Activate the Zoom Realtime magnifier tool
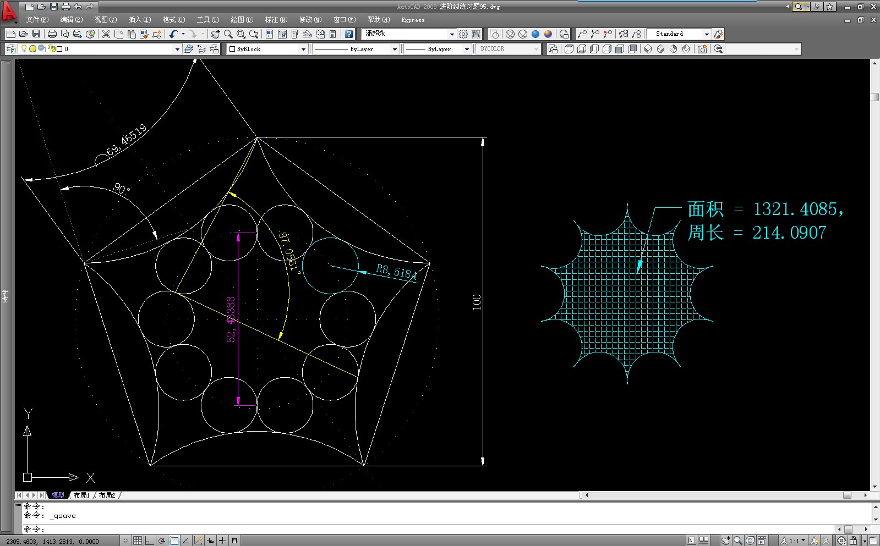This screenshot has height=546, width=880. (x=228, y=34)
